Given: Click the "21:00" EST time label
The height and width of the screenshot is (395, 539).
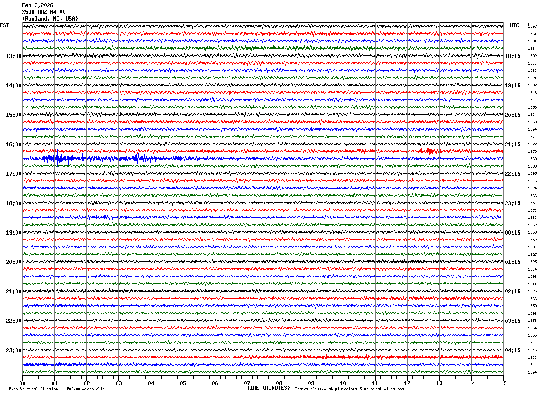Looking at the screenshot, I should point(13,292).
